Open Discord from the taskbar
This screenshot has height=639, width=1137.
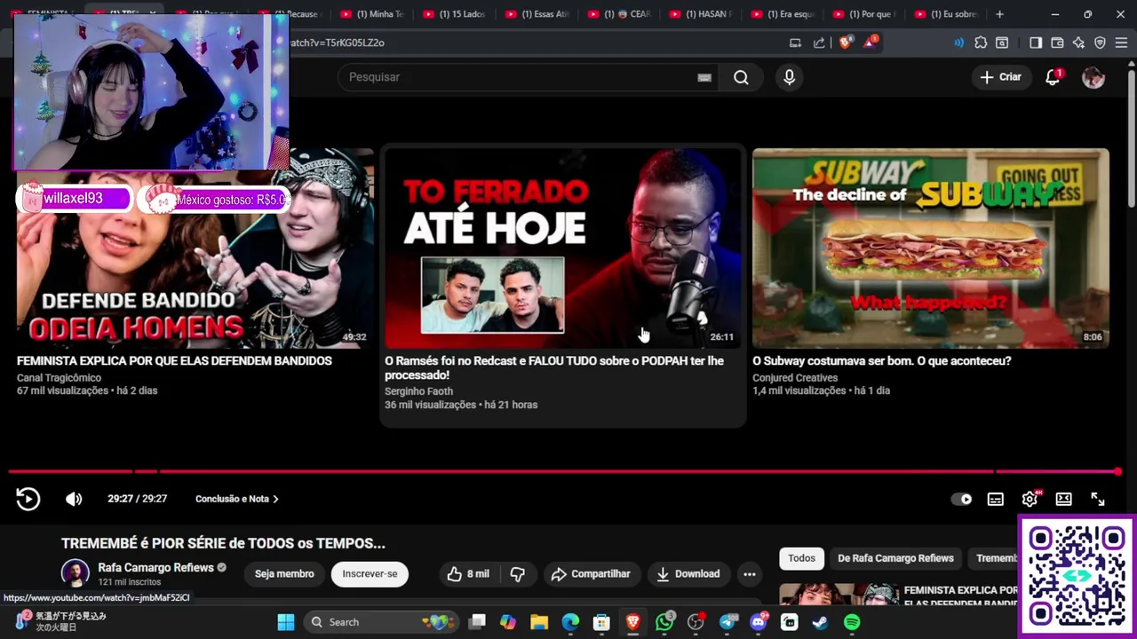click(759, 622)
